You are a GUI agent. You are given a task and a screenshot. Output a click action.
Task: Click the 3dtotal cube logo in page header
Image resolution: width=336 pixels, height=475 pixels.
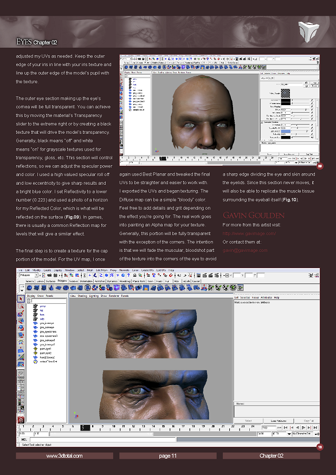308,31
